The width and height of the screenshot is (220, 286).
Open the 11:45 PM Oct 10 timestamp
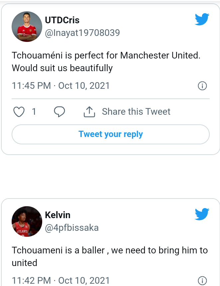point(61,86)
